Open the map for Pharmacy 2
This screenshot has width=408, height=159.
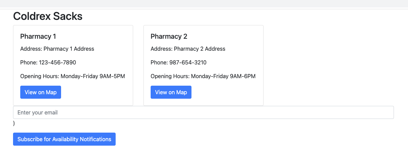[171, 92]
